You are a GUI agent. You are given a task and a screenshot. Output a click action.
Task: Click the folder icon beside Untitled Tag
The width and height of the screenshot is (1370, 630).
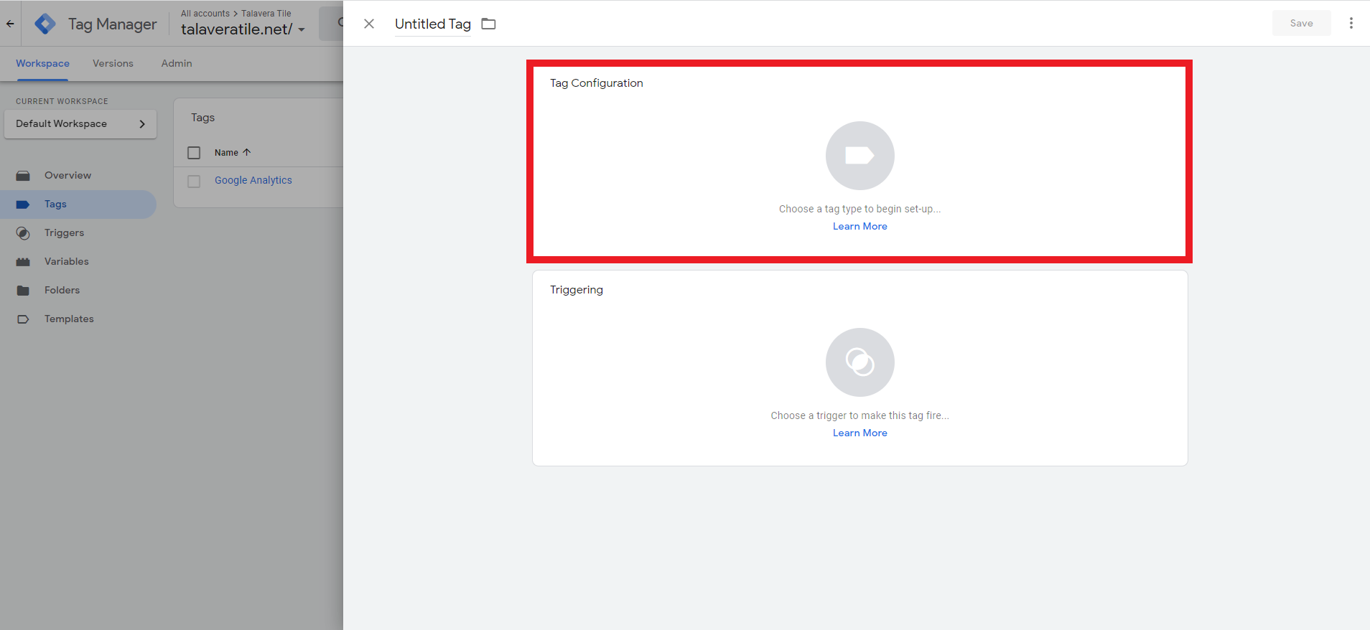coord(488,24)
